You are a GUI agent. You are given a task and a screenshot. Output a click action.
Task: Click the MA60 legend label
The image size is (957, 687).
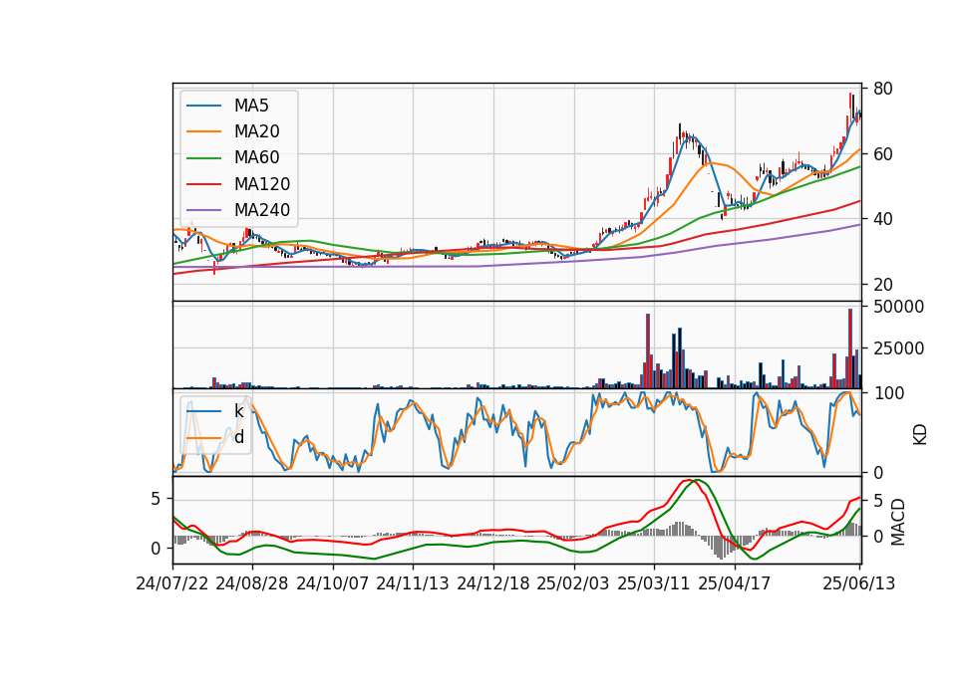(x=256, y=158)
